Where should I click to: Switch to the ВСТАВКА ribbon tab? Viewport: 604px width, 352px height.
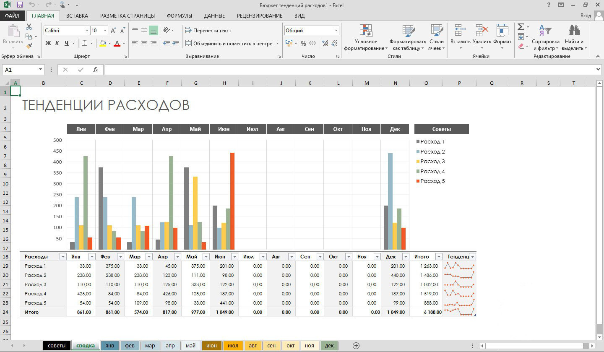77,16
